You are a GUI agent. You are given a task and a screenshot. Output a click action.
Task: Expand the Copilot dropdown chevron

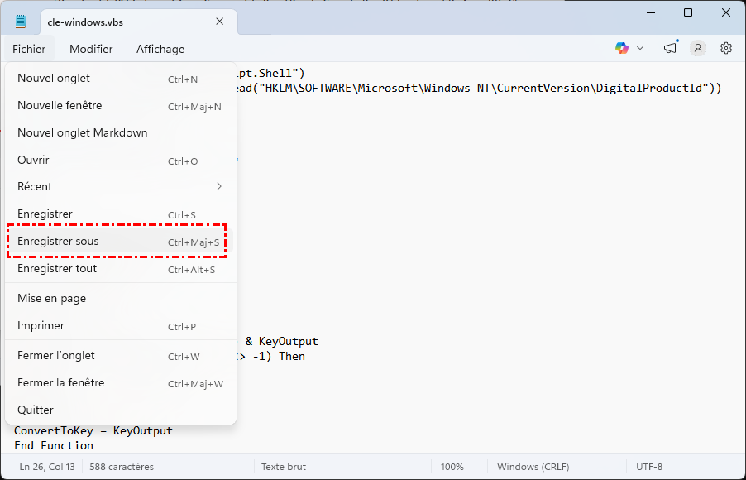[640, 49]
